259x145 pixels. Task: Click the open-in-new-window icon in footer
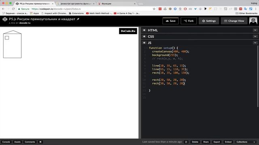point(186,142)
